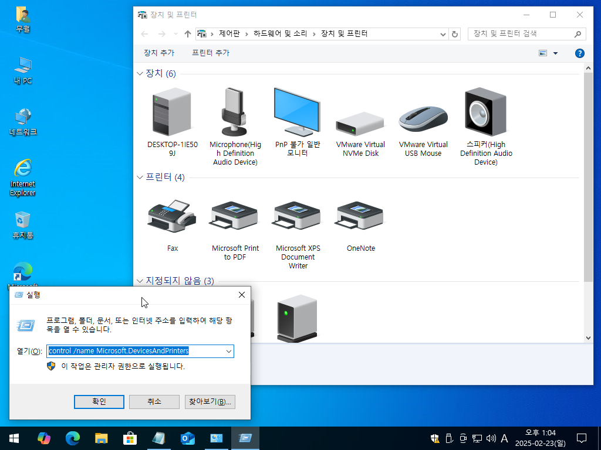601x450 pixels.
Task: Go up one folder level
Action: pos(187,34)
